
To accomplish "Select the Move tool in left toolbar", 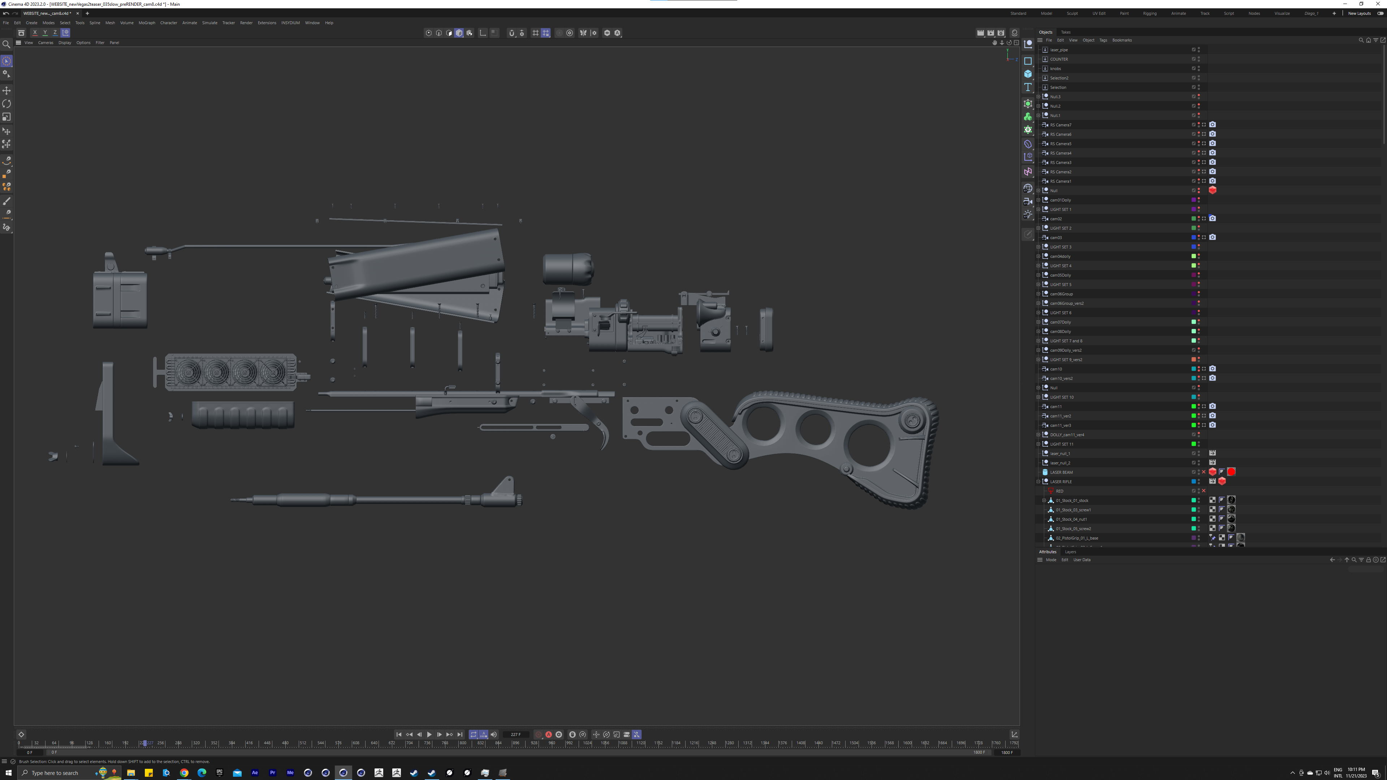I will click(7, 90).
